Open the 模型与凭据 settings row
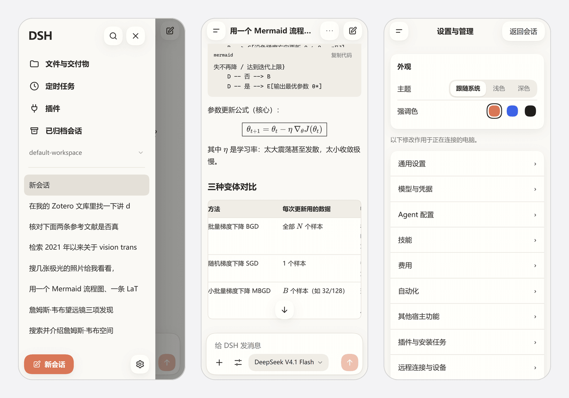Screen dimensions: 569x398 [467, 189]
